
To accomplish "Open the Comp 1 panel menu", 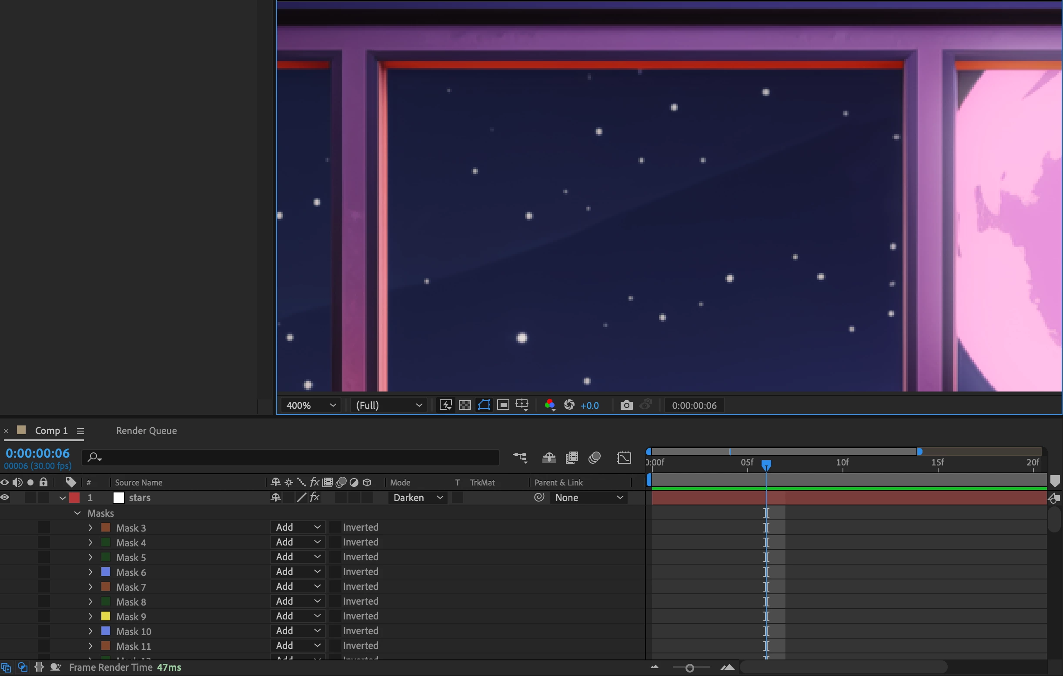I will [x=80, y=431].
